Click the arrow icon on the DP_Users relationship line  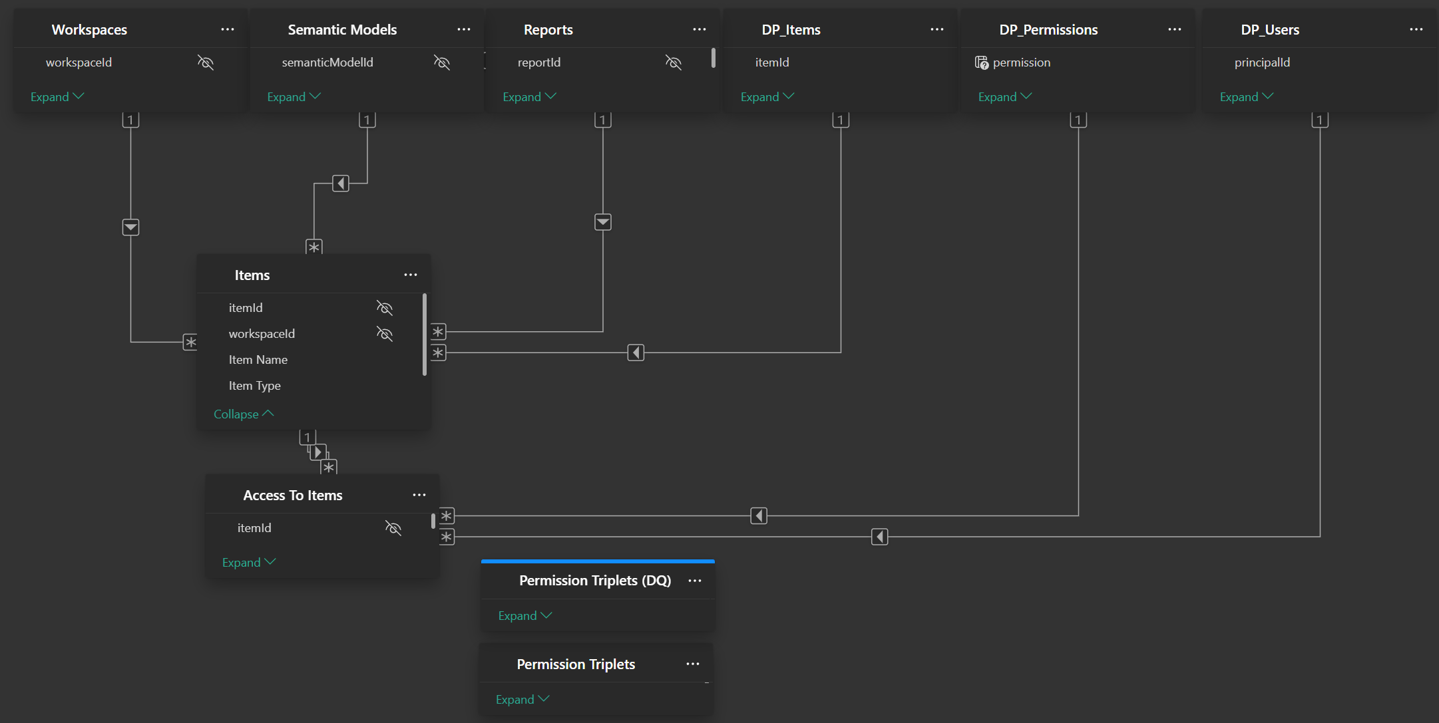point(879,537)
